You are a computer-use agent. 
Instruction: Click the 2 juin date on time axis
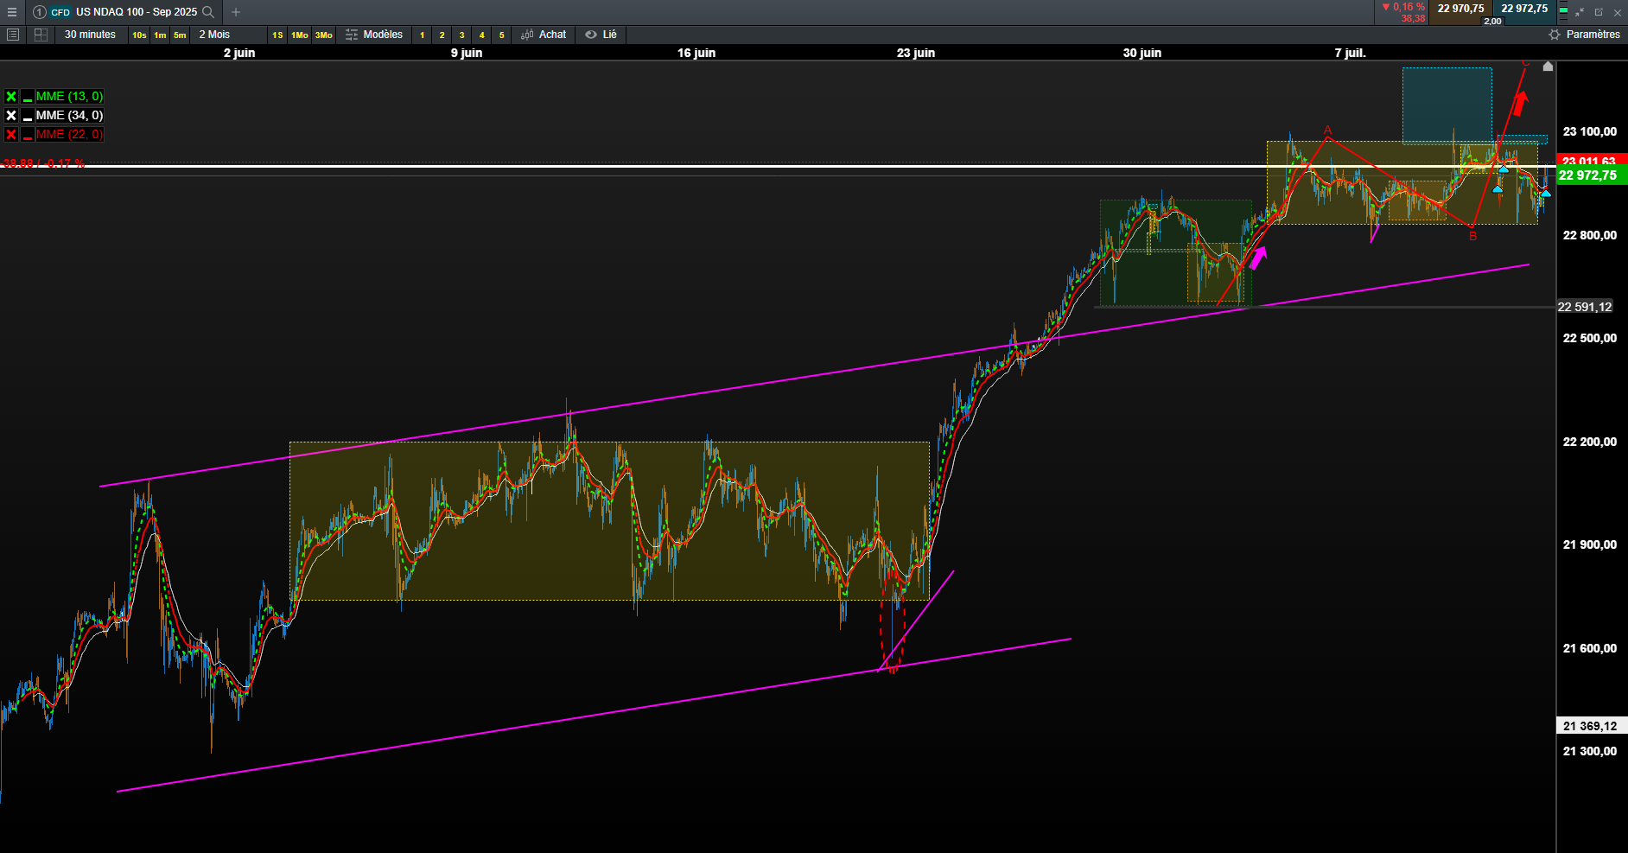239,53
